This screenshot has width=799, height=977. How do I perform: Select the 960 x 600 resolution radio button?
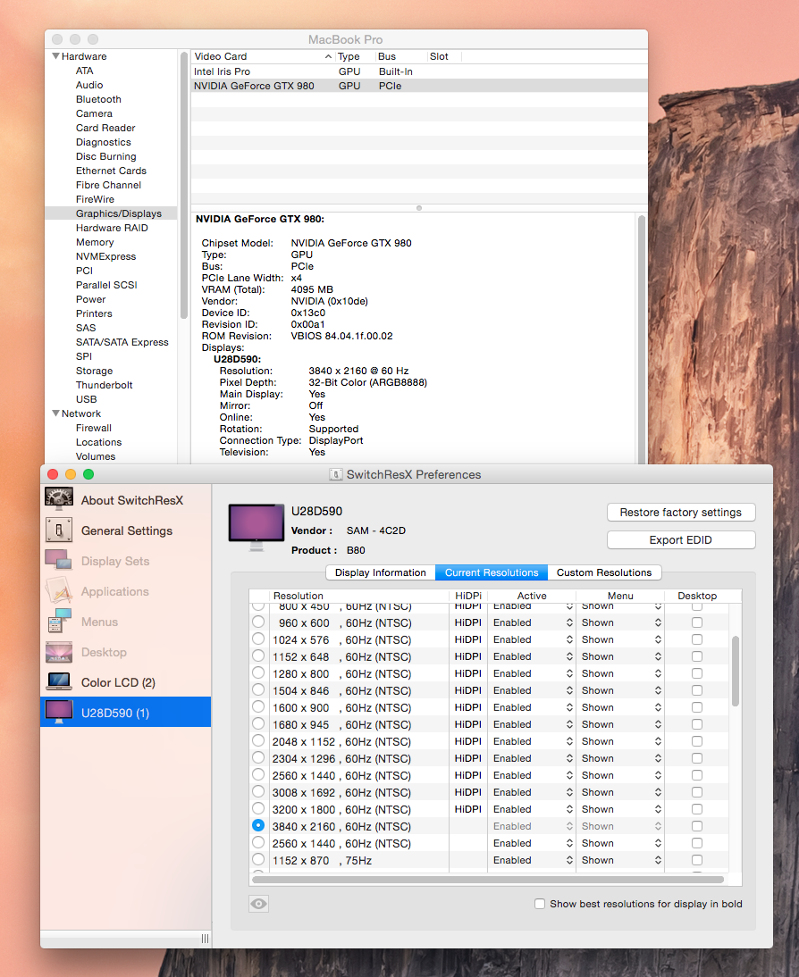[258, 622]
